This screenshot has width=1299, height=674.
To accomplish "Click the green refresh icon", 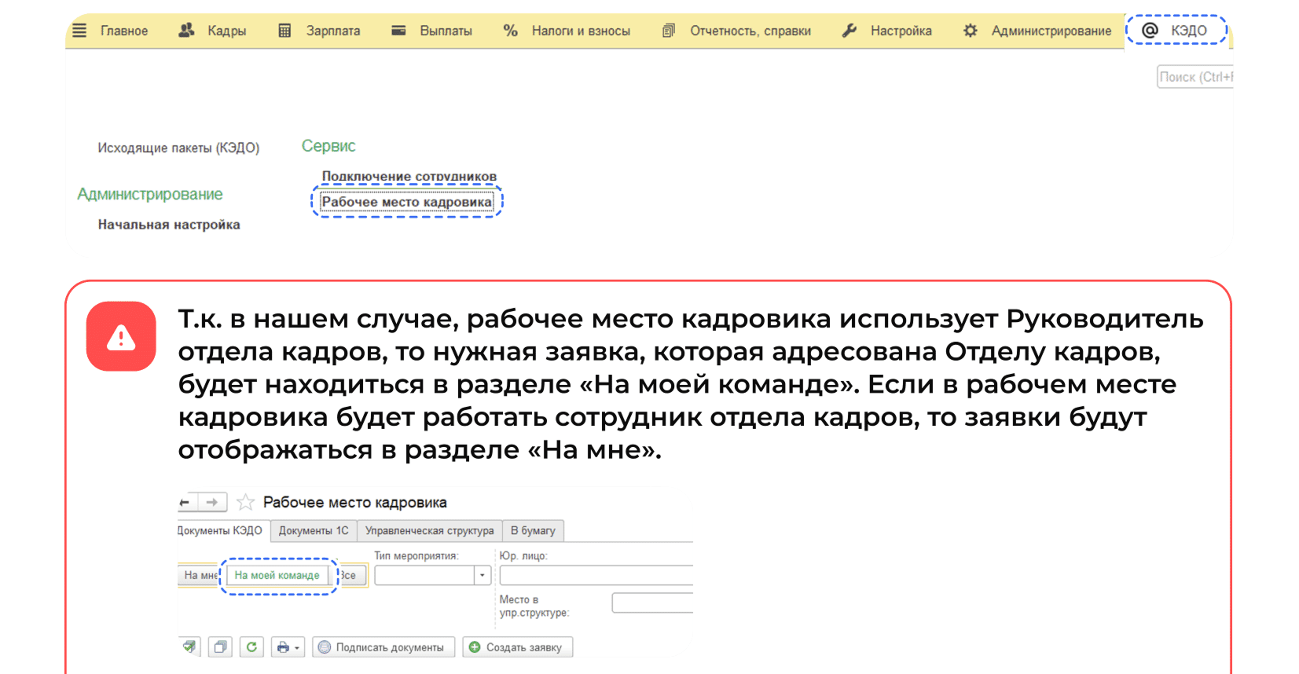I will point(251,647).
